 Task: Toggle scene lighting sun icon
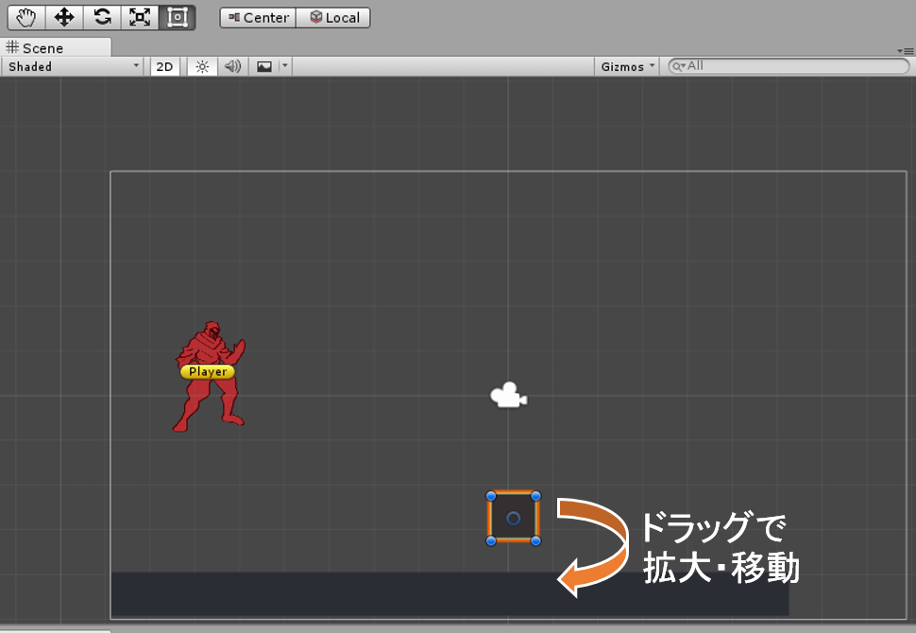point(202,67)
